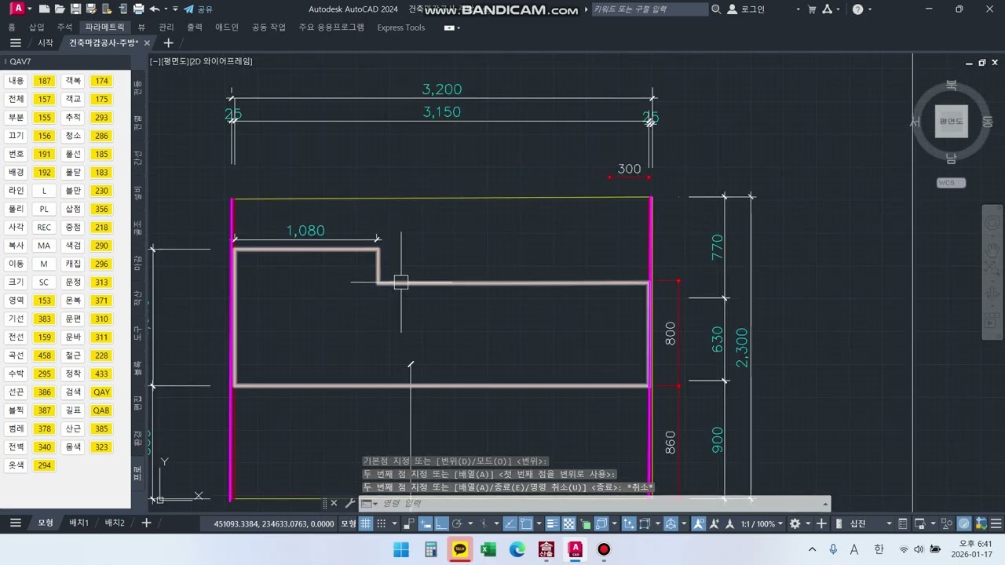Click the 이동 button in QAV7 palette

pos(16,264)
